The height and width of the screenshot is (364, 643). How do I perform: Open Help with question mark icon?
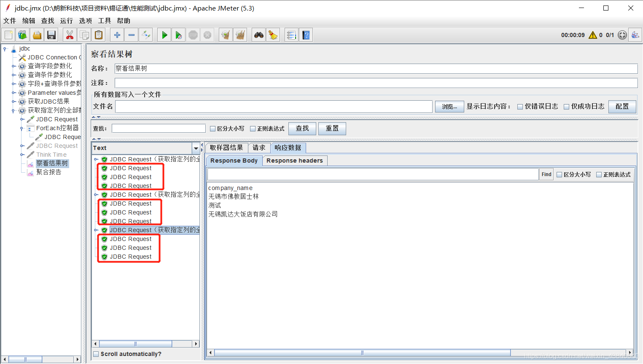tap(306, 35)
